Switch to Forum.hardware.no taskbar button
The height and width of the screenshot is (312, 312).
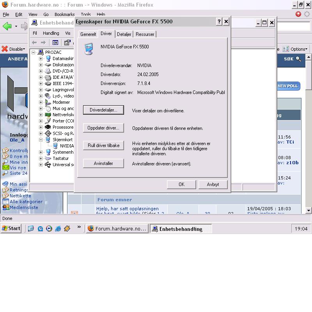tap(117, 229)
